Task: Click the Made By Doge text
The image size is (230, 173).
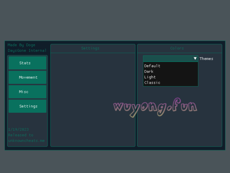Action: tap(21, 45)
